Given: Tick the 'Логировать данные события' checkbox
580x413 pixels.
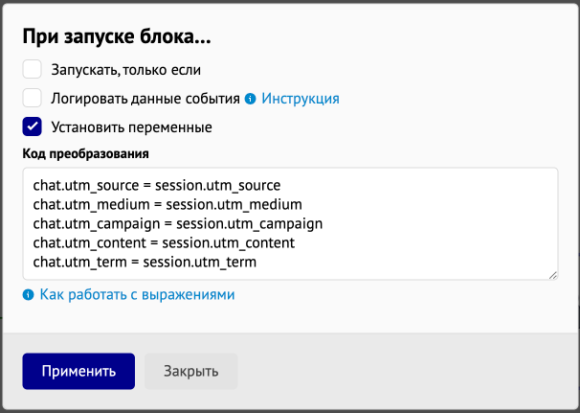Looking at the screenshot, I should tap(32, 98).
